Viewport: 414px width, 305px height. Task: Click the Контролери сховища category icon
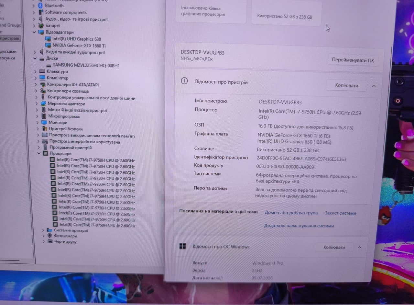click(43, 91)
